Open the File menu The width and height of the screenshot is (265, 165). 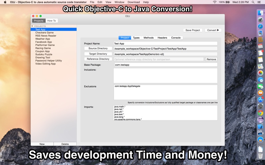[x=92, y=2]
